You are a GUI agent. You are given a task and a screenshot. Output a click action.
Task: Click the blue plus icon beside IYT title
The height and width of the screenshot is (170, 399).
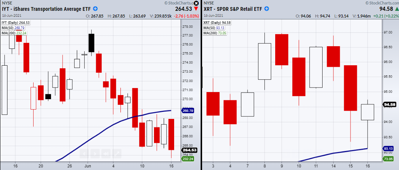click(95, 9)
